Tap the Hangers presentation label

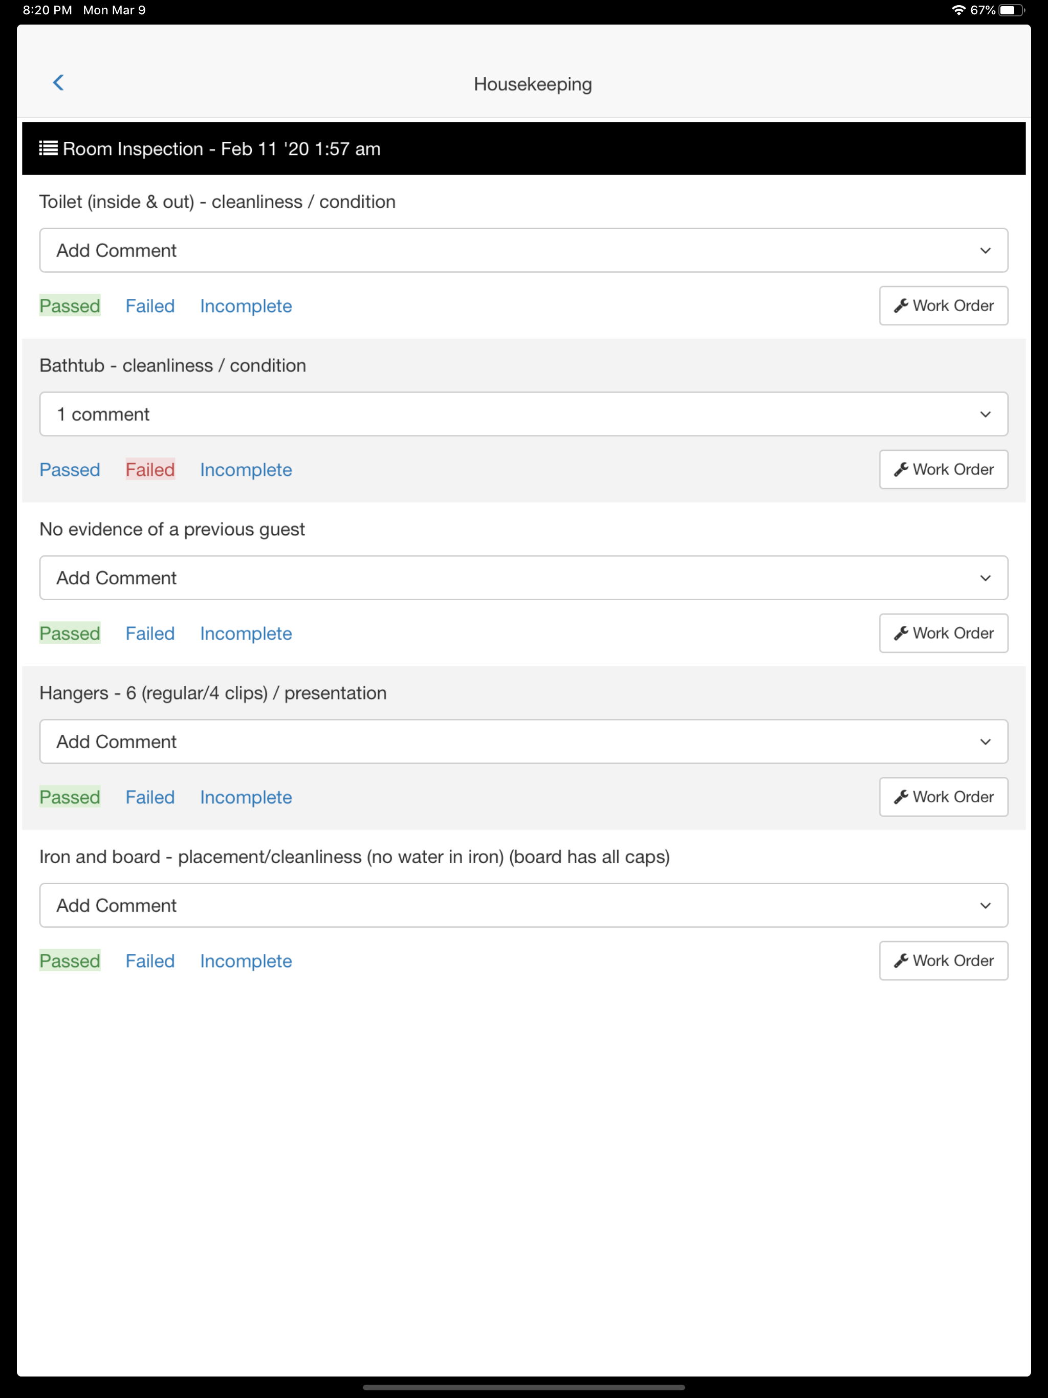[213, 693]
